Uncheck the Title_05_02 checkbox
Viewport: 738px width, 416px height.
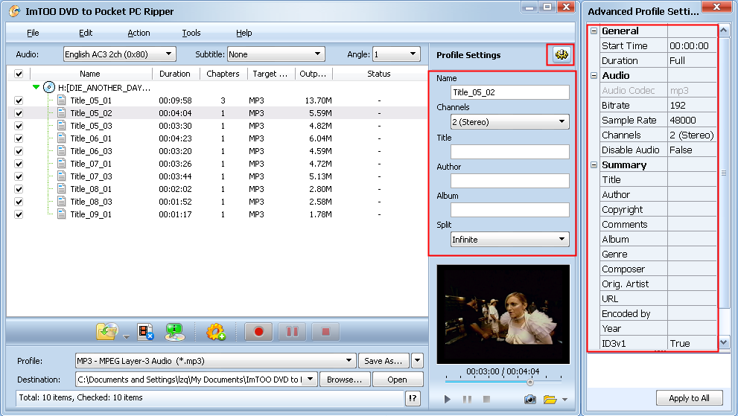tap(19, 113)
